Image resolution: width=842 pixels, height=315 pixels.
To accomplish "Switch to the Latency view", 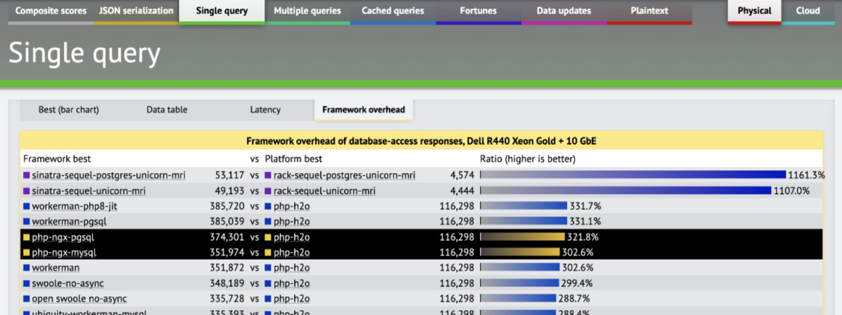I will coord(265,110).
